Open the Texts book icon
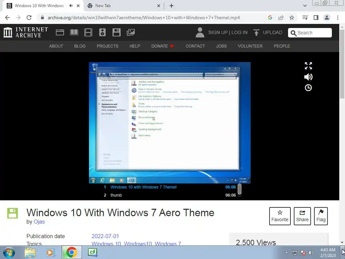 click(74, 32)
